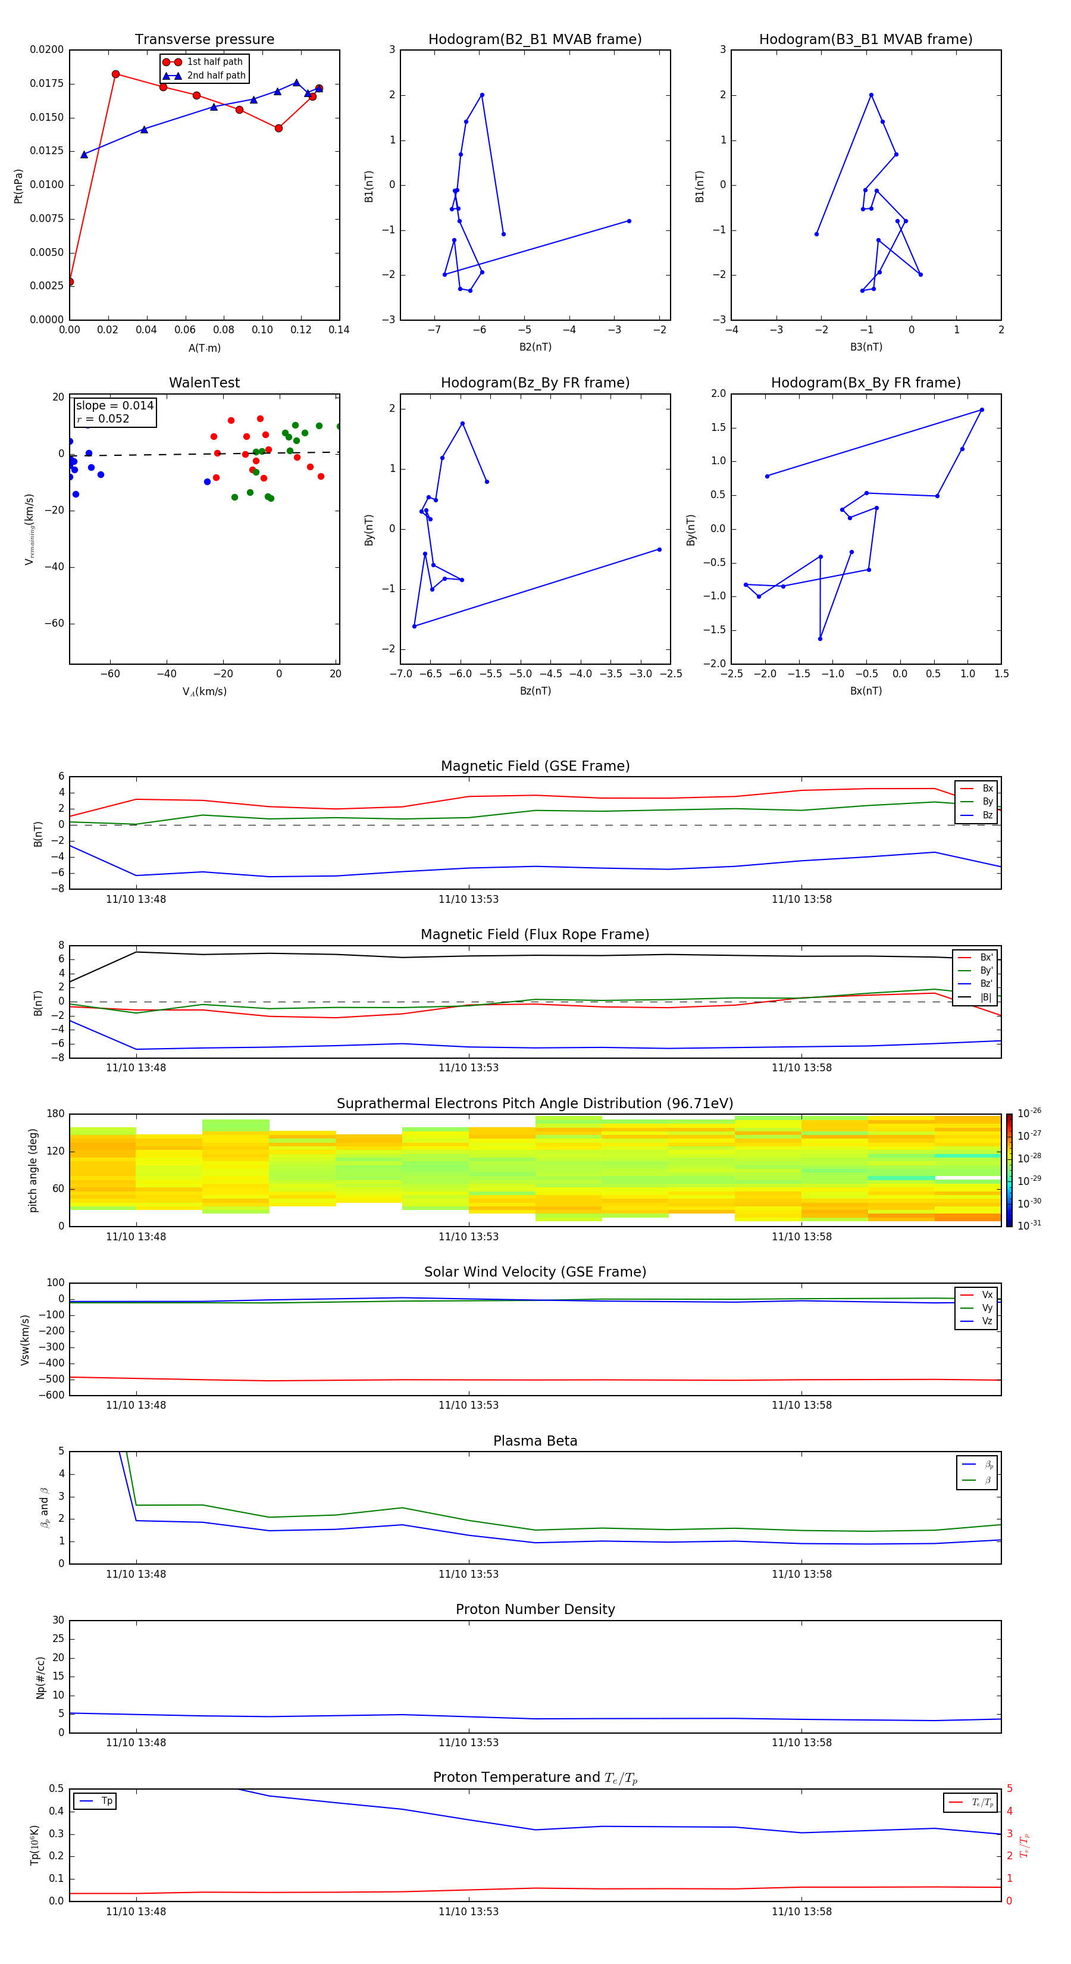Click the 'Hodogram(B3_B1 MVAB frame)' title

click(x=866, y=40)
